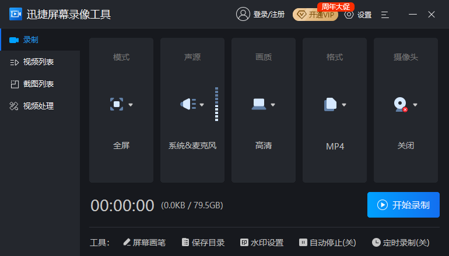Open the hamburger main menu icon
The height and width of the screenshot is (256, 449).
point(385,15)
